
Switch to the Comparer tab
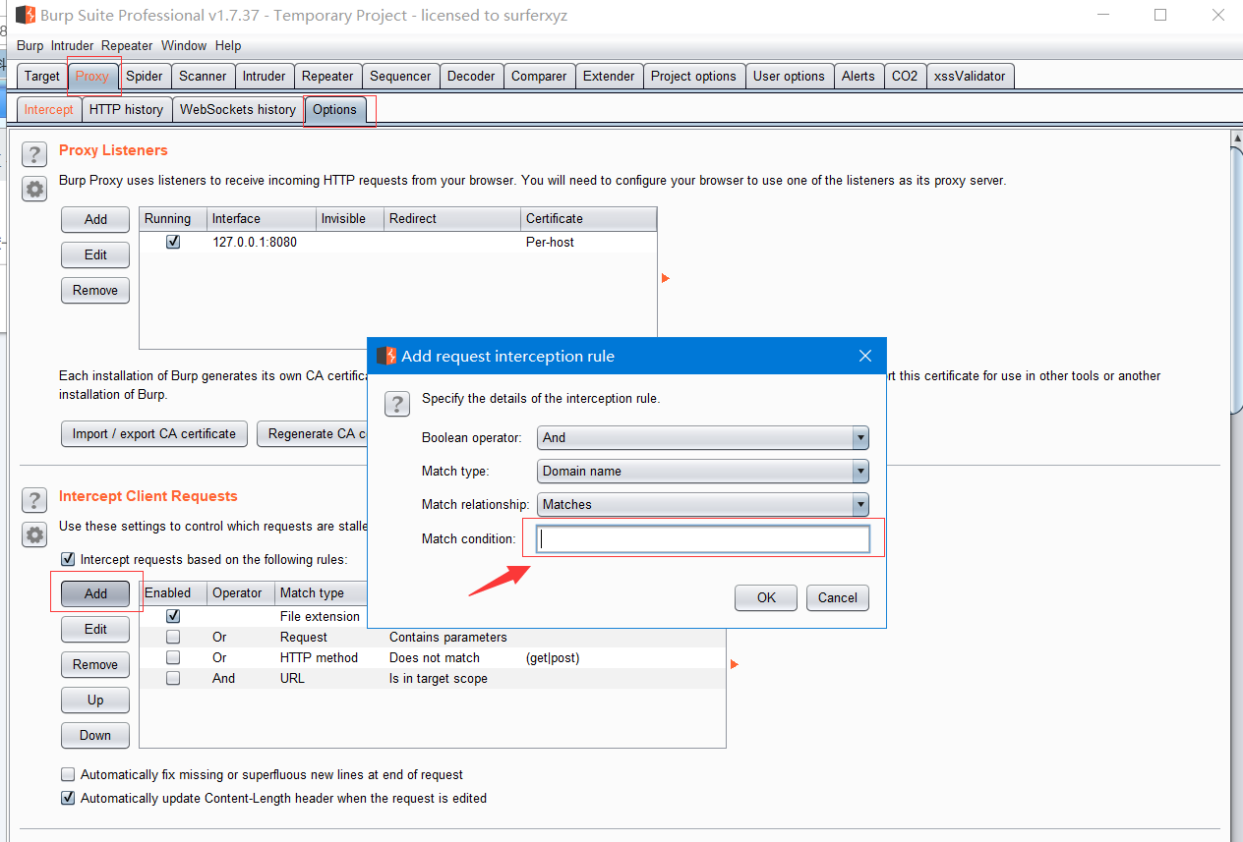(x=539, y=76)
